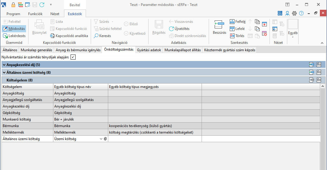Viewport: 327px width, 170px height.
Task: Open the Üzemi költség dropdown arrow
Action: click(101, 139)
